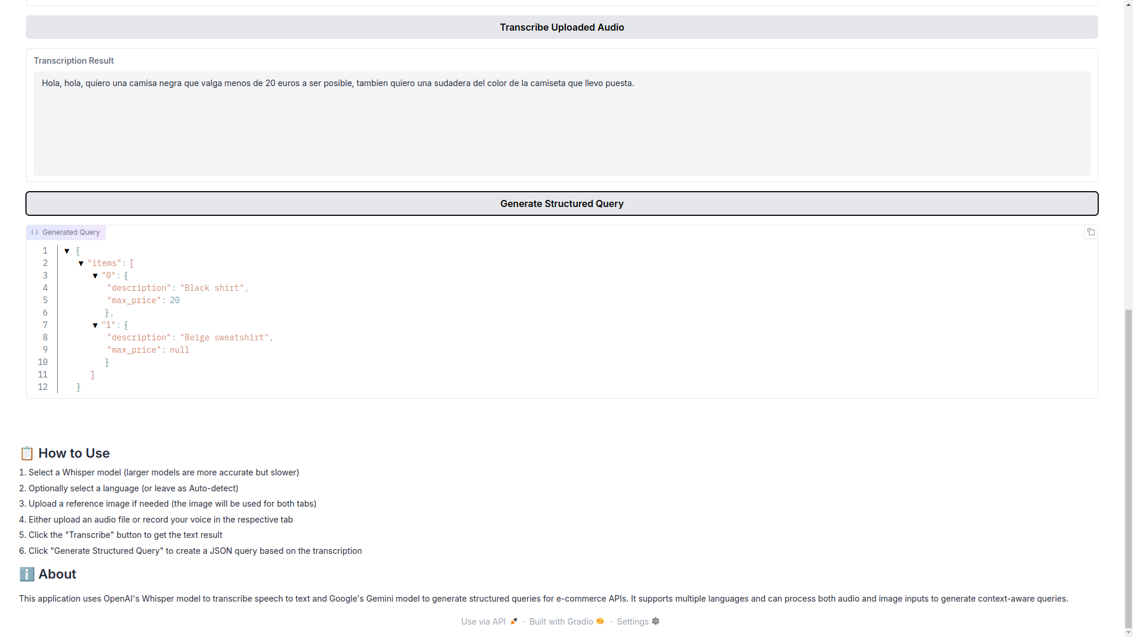Click the braces icon beside Generated Query
Image resolution: width=1133 pixels, height=637 pixels.
click(35, 232)
